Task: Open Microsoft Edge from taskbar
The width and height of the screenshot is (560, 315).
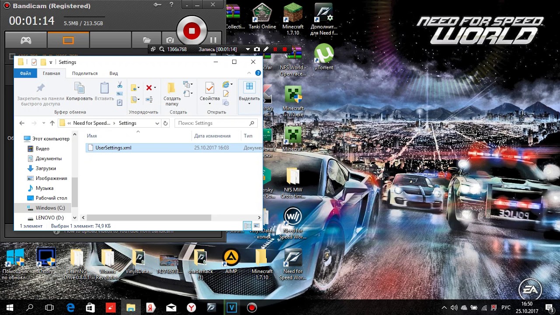Action: pos(70,308)
